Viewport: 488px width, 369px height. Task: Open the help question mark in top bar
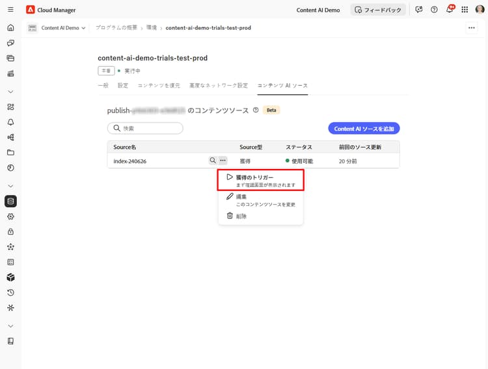[x=434, y=10]
